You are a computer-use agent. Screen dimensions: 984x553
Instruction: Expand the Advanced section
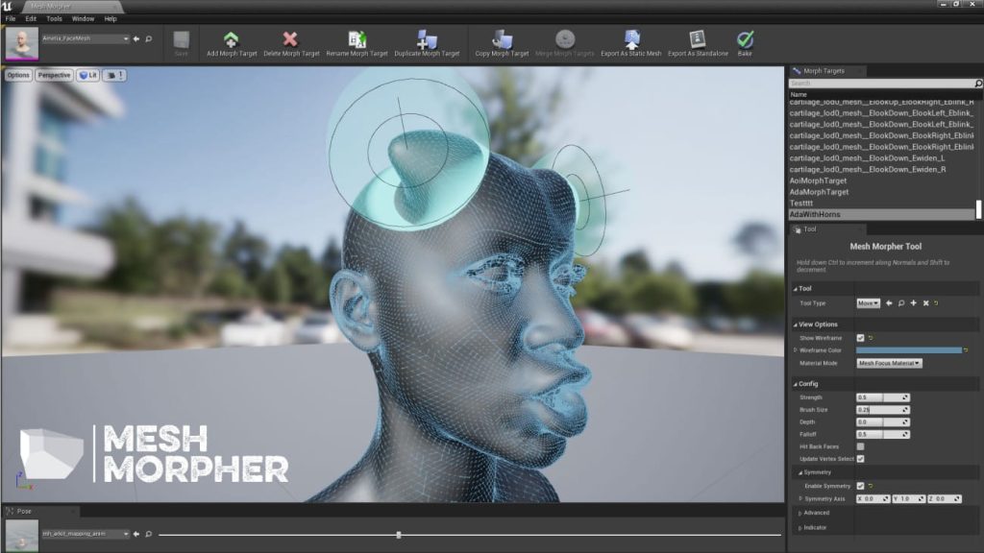(x=816, y=513)
